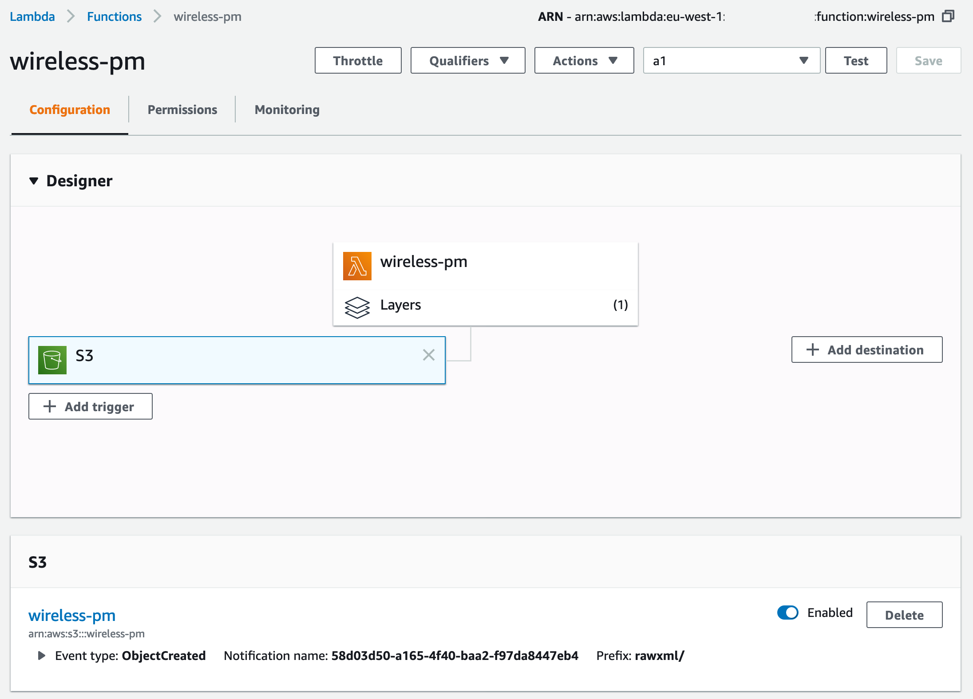The width and height of the screenshot is (973, 699).
Task: Open the a1 test event selector
Action: point(731,61)
